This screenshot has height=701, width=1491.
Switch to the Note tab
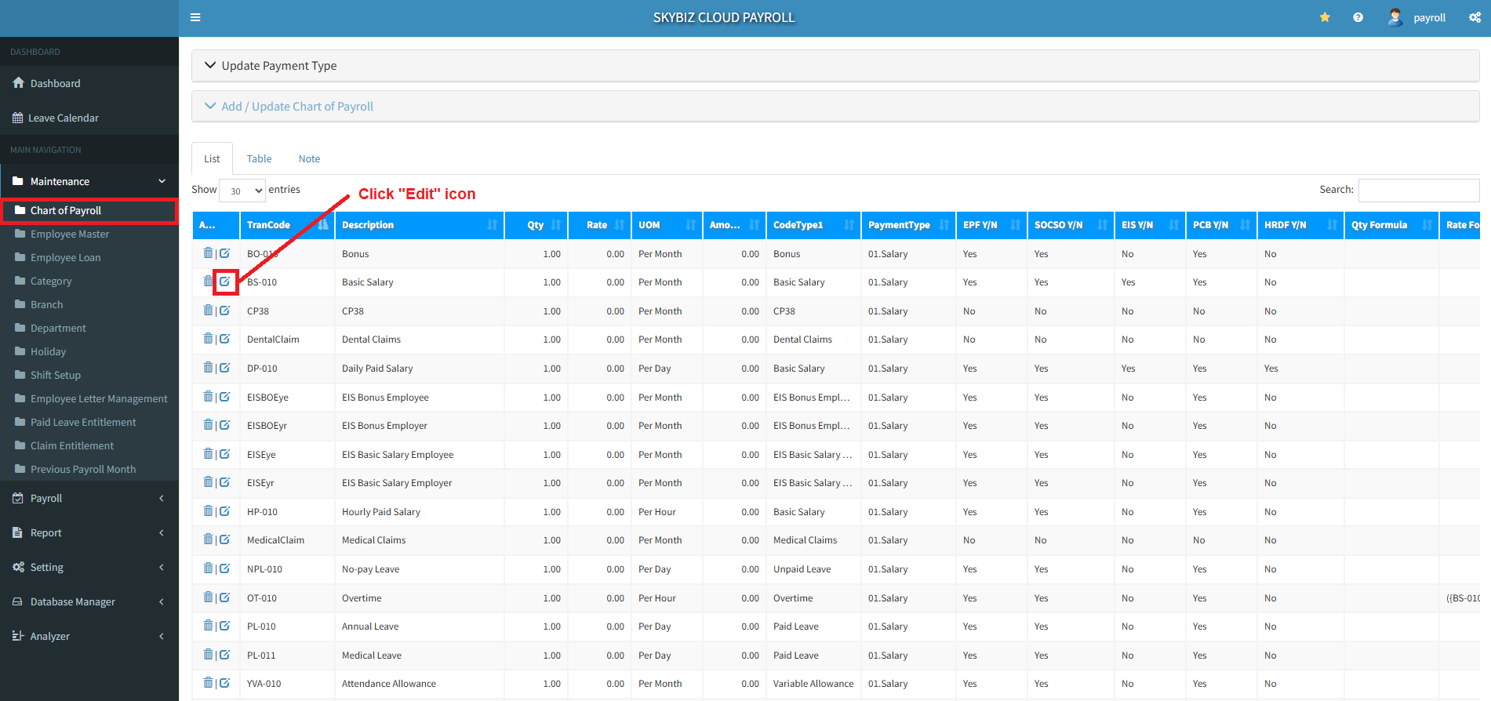pyautogui.click(x=309, y=158)
